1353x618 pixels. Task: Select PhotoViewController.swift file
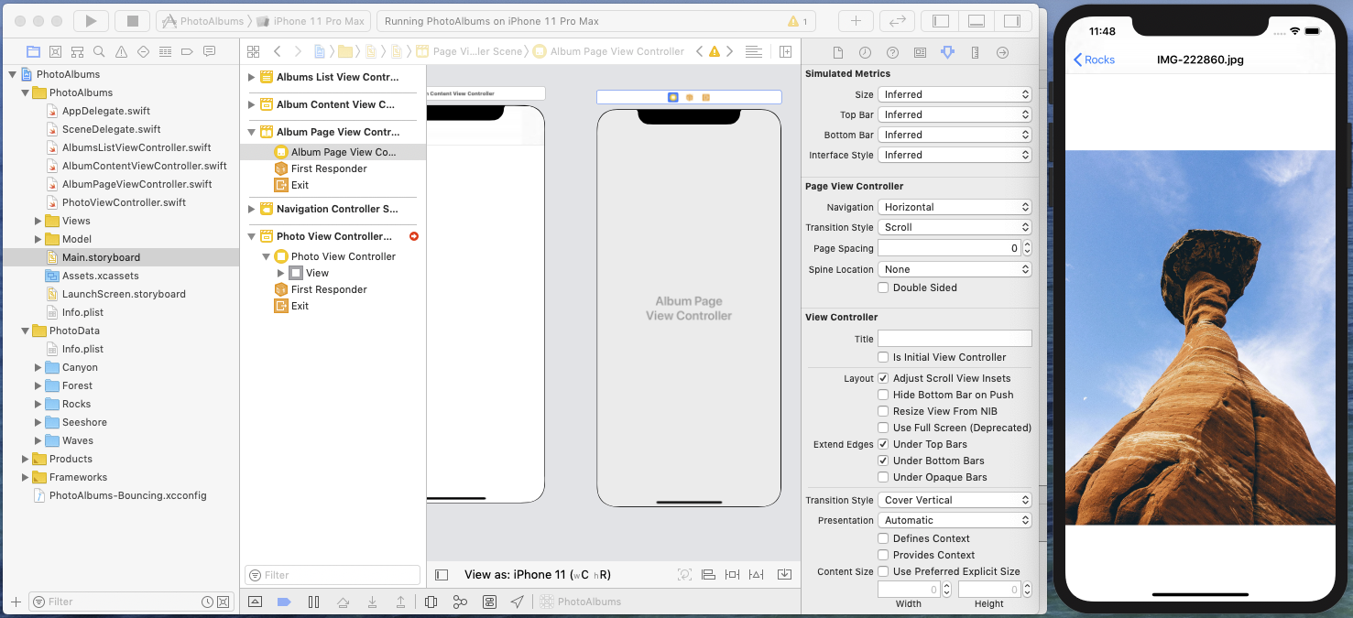click(124, 202)
